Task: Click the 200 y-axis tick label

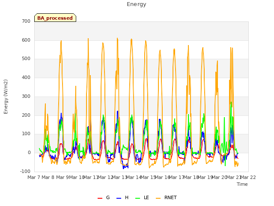Action: 26,115
